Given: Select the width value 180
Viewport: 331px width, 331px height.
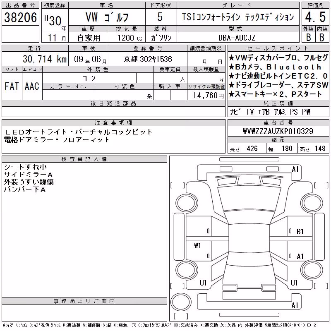Looking at the screenshot, I should coord(287,149).
